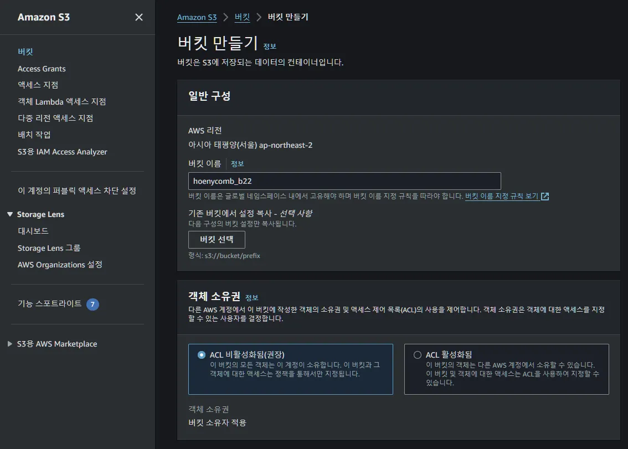Viewport: 628px width, 449px height.
Task: Click 정보 link next to 객체 소유권 heading
Action: click(251, 298)
